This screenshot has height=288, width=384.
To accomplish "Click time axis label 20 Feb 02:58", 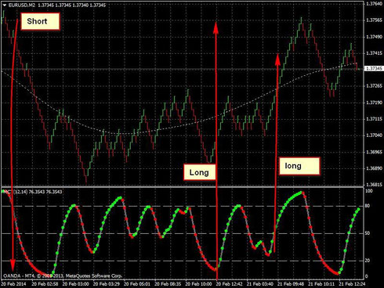I will point(45,284).
